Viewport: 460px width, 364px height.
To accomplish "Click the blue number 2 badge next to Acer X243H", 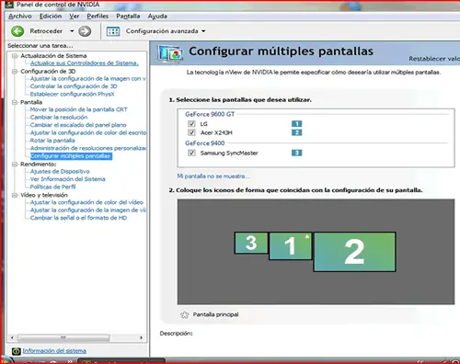I will point(296,132).
